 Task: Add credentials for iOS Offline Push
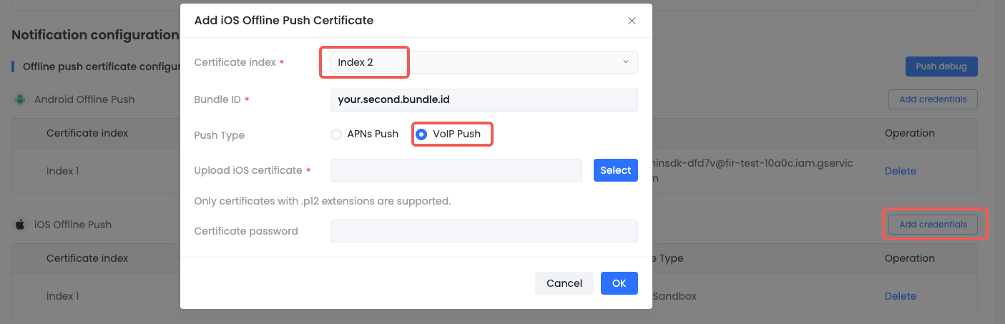click(x=932, y=225)
